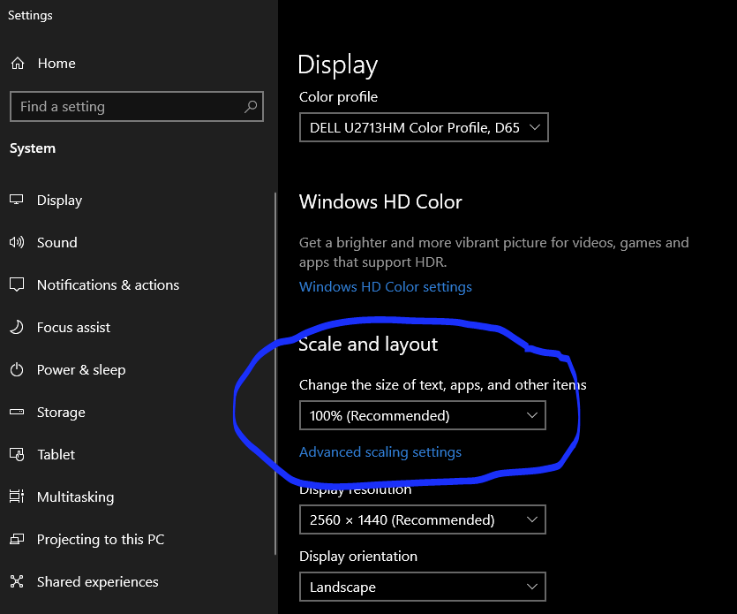Click the Storage drive icon

click(17, 413)
